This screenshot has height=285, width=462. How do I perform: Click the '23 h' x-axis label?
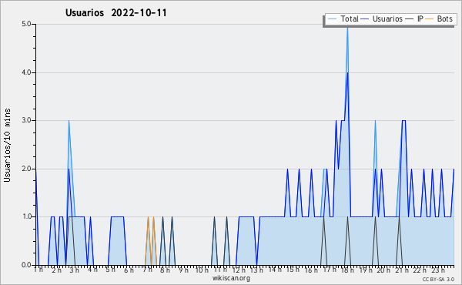click(438, 270)
